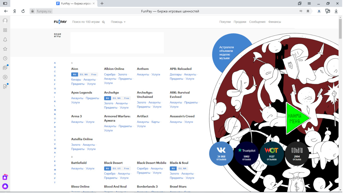
Task: Open Aion Кинары link
Action: [x=76, y=80]
